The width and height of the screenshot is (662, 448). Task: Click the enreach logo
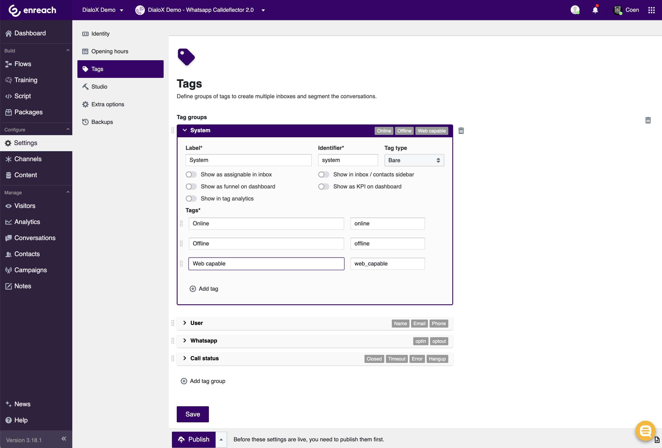pyautogui.click(x=32, y=10)
